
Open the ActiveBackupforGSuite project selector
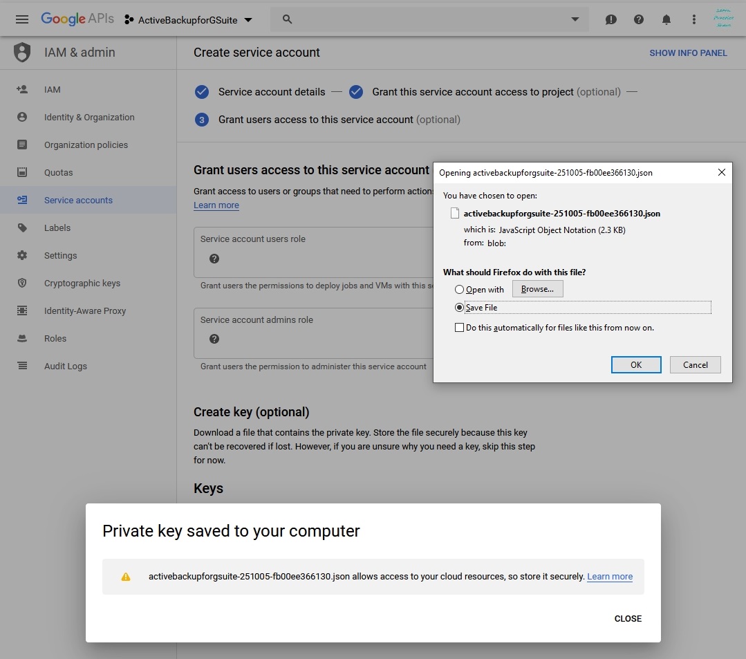(x=189, y=20)
